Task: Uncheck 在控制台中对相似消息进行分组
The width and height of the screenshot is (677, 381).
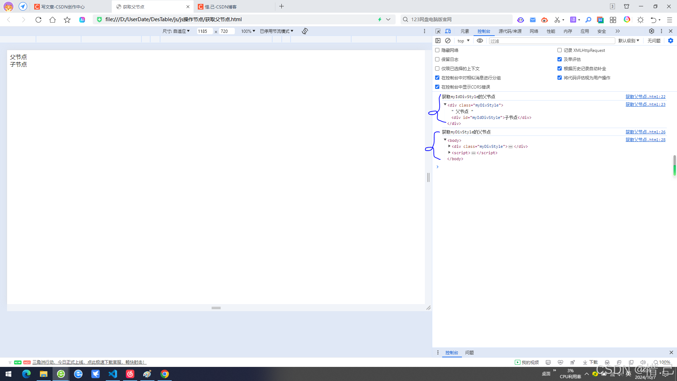Action: click(437, 78)
